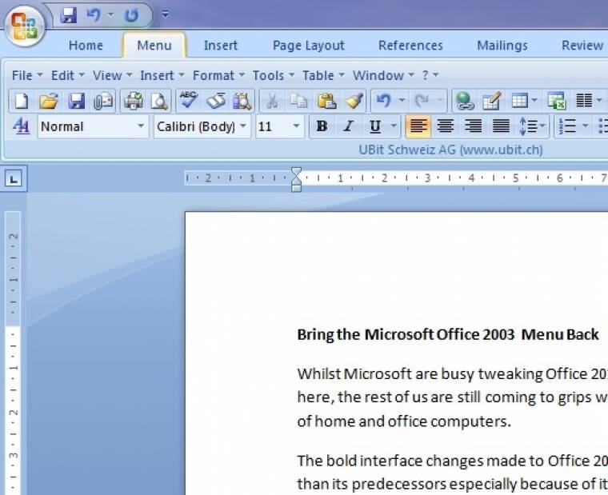
Task: Apply numbered list formatting
Action: coord(567,126)
